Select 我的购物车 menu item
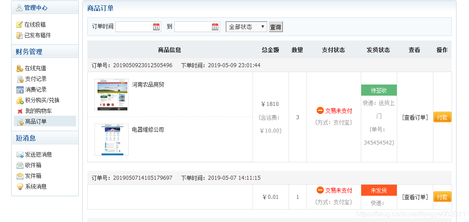 [38, 111]
